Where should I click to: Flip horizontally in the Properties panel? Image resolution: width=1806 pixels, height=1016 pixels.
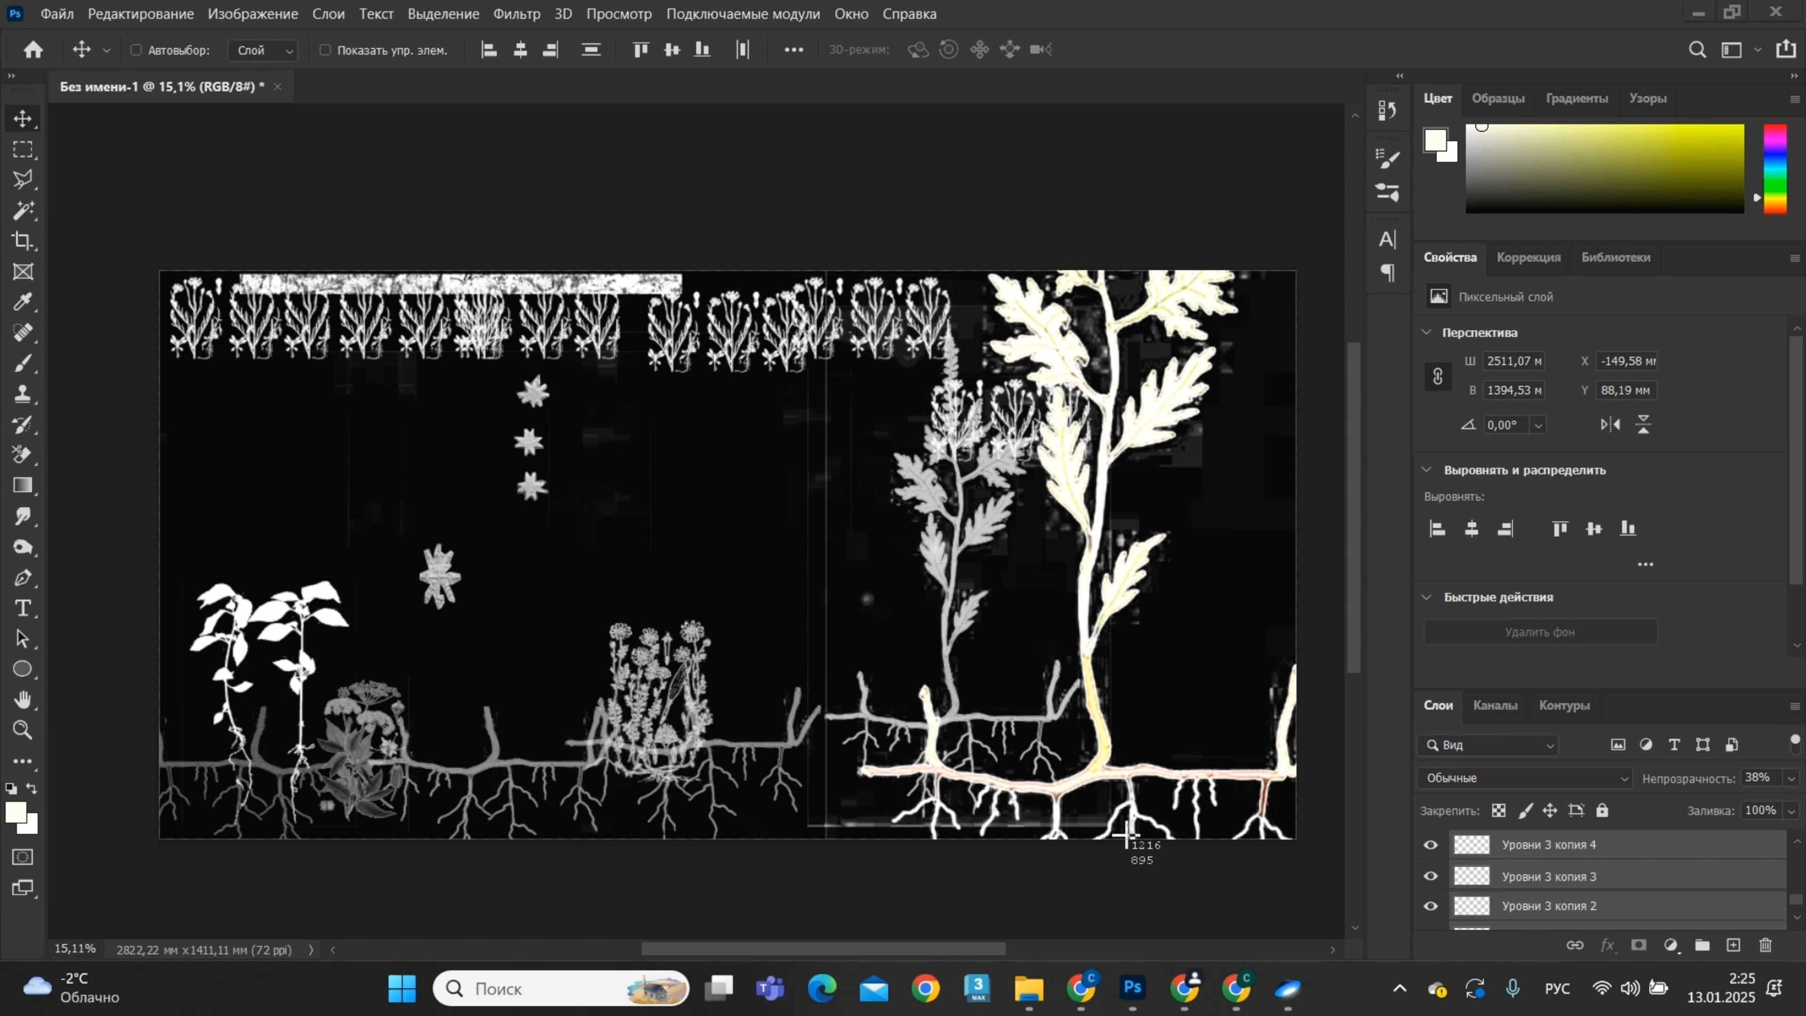point(1610,424)
